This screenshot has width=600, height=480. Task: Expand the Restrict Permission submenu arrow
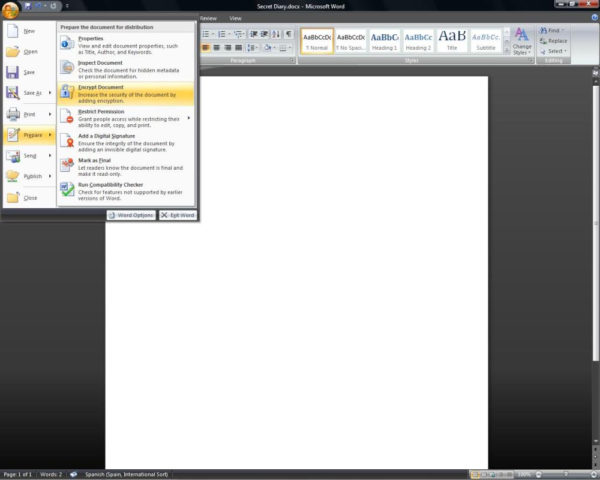[x=189, y=118]
